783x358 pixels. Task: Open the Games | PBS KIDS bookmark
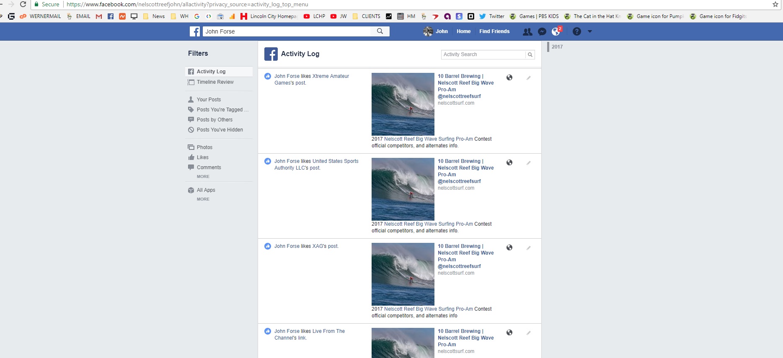pos(534,16)
